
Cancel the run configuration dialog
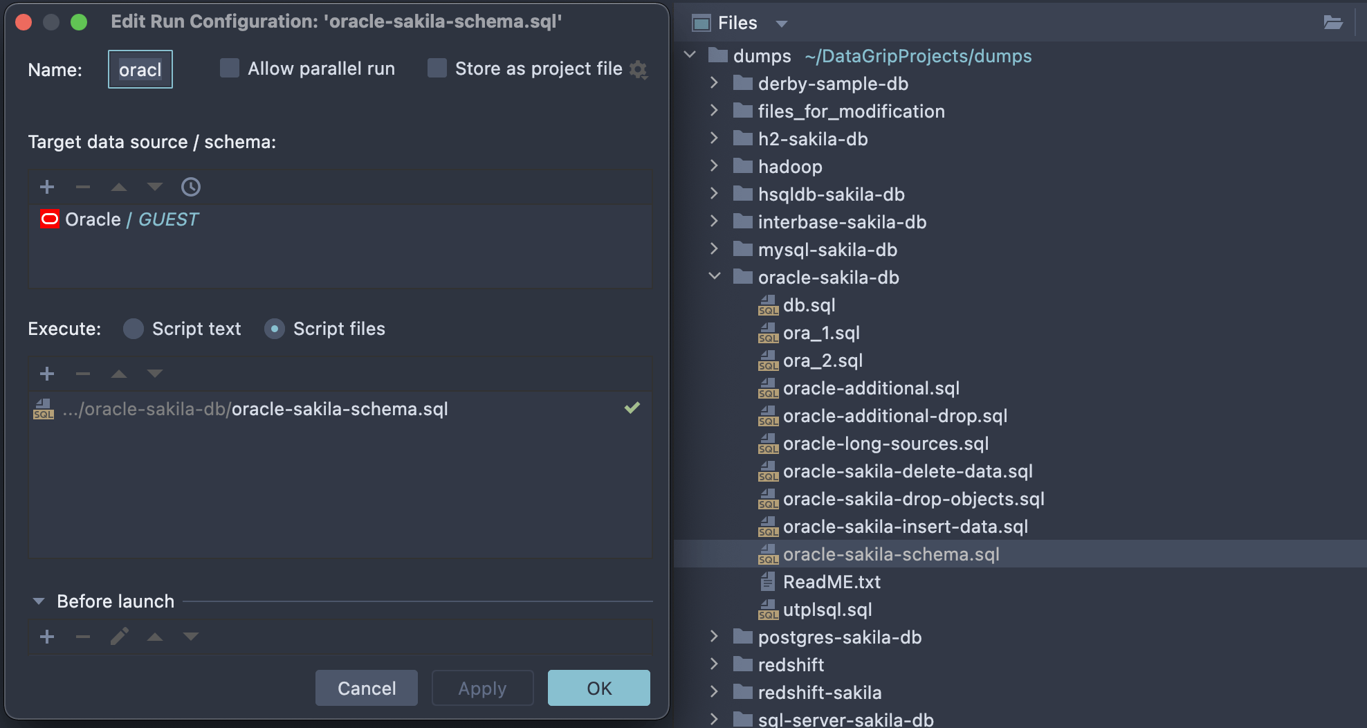coord(367,688)
